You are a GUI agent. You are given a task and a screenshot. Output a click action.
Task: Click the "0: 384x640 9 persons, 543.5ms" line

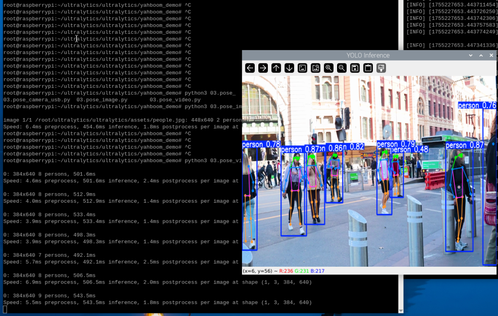coord(49,296)
